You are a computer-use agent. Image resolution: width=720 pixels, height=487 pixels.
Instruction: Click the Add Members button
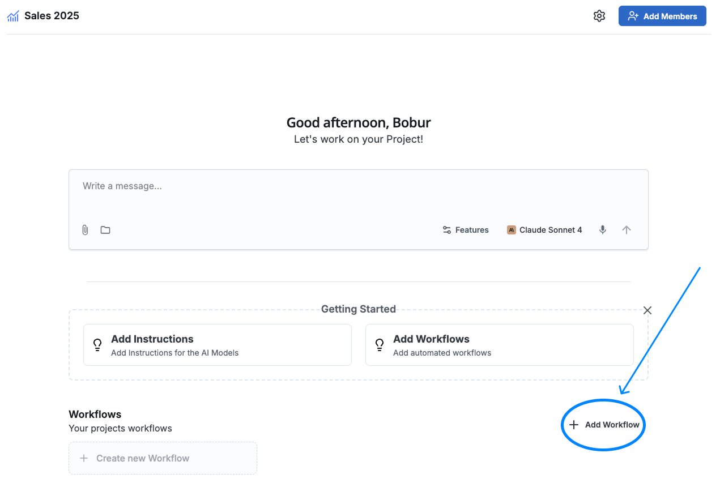point(662,16)
